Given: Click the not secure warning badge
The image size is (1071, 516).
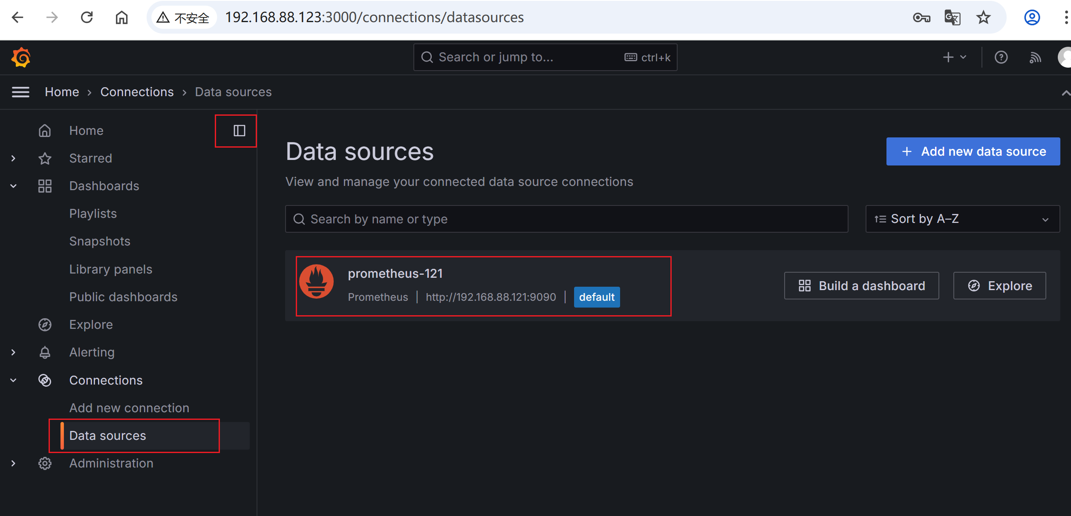Looking at the screenshot, I should coord(183,17).
